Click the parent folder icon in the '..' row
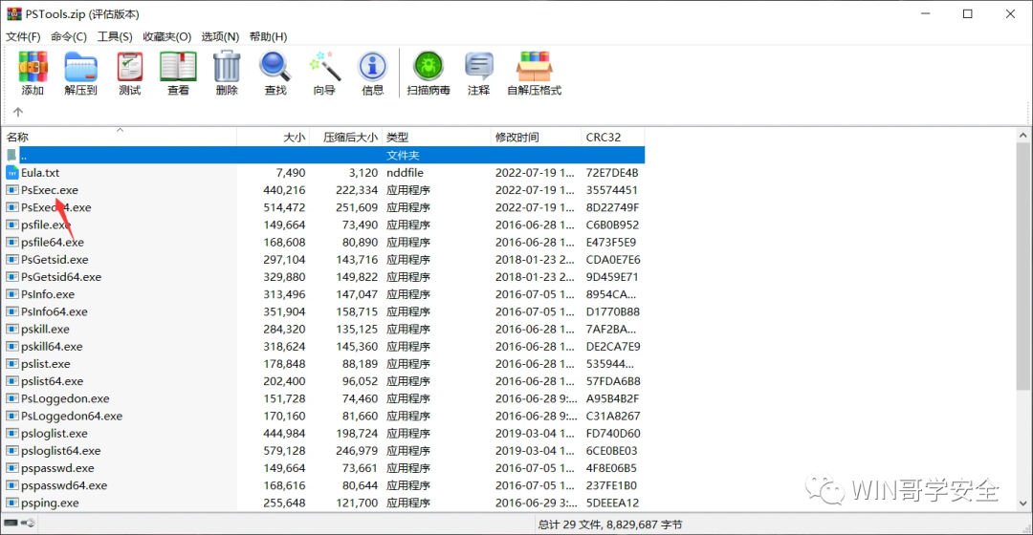Viewport: 1033px width, 535px height. pos(11,156)
